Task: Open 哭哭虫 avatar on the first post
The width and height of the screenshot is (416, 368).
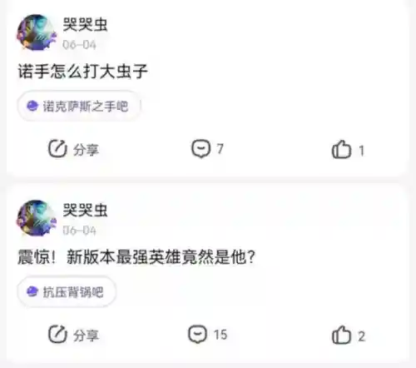Action: pos(36,32)
